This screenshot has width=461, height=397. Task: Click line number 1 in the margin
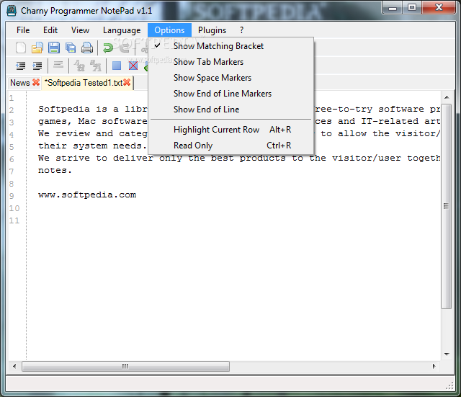pos(12,98)
